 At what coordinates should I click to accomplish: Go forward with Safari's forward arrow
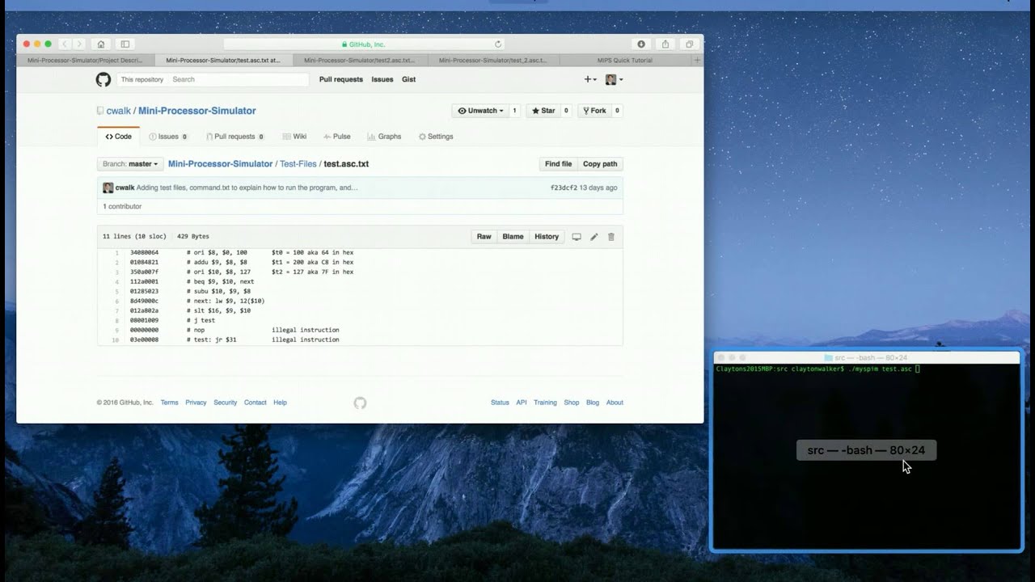[79, 44]
